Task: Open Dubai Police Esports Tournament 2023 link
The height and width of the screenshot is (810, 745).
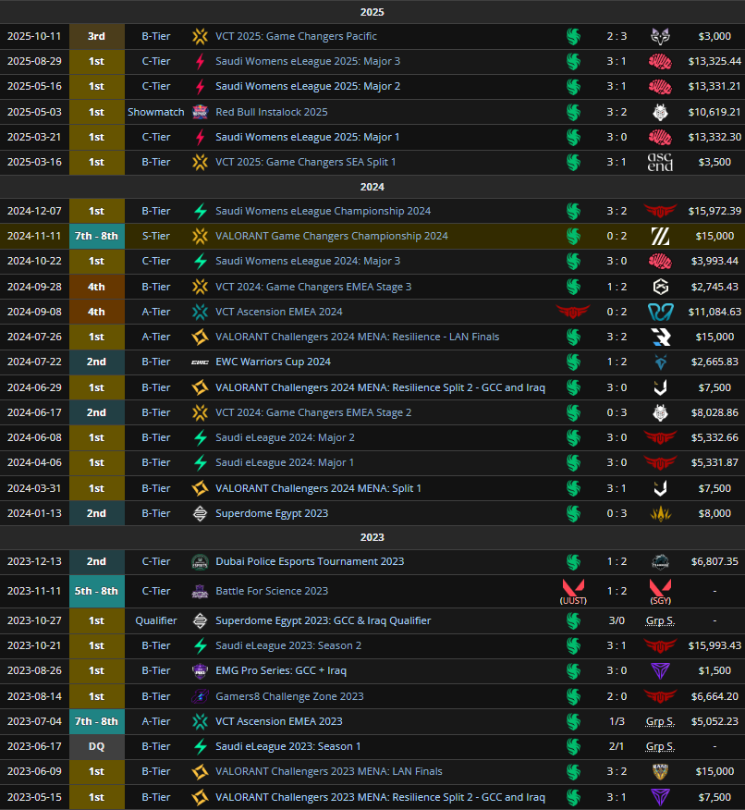Action: pyautogui.click(x=310, y=561)
